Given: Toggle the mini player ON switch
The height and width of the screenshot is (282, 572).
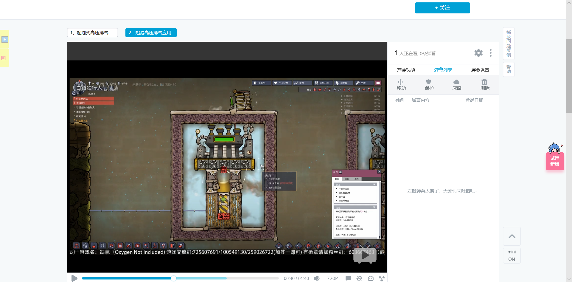Looking at the screenshot, I should [512, 256].
